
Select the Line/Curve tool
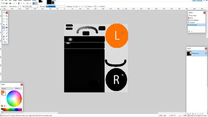[x=6, y=39]
